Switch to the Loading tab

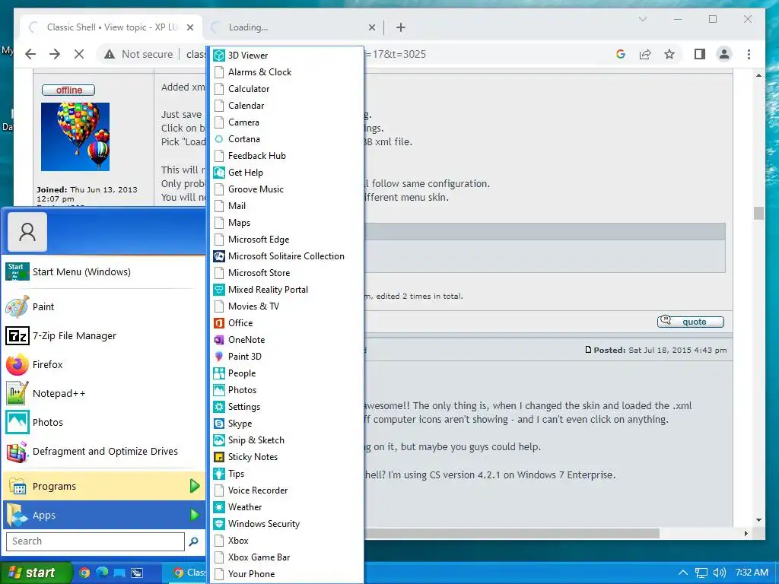click(x=293, y=27)
